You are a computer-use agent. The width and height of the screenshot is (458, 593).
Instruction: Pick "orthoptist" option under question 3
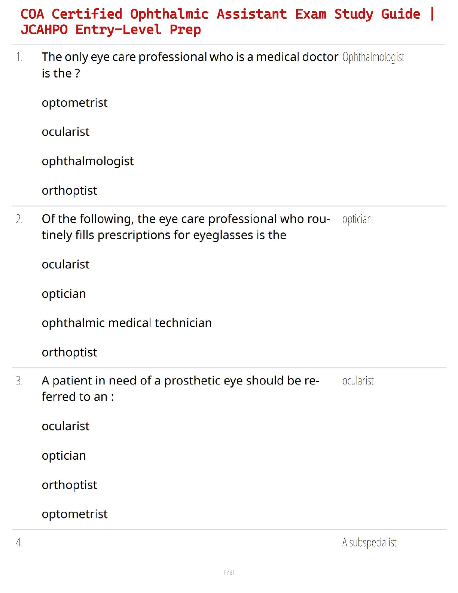point(69,485)
